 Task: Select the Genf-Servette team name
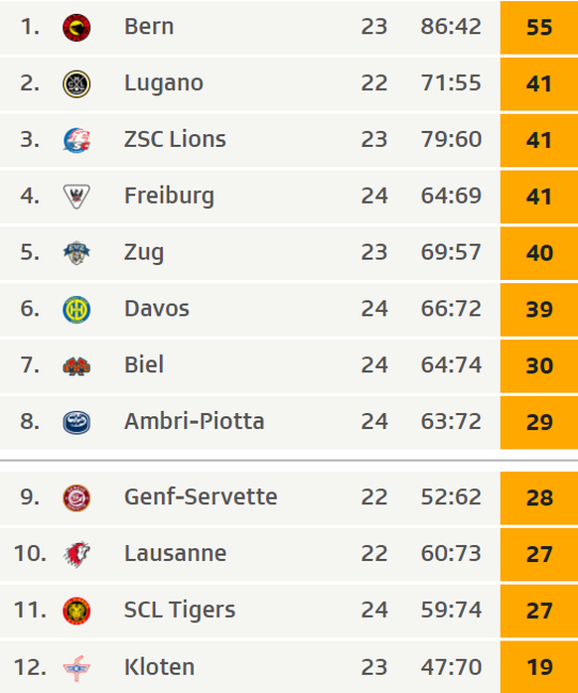(201, 496)
